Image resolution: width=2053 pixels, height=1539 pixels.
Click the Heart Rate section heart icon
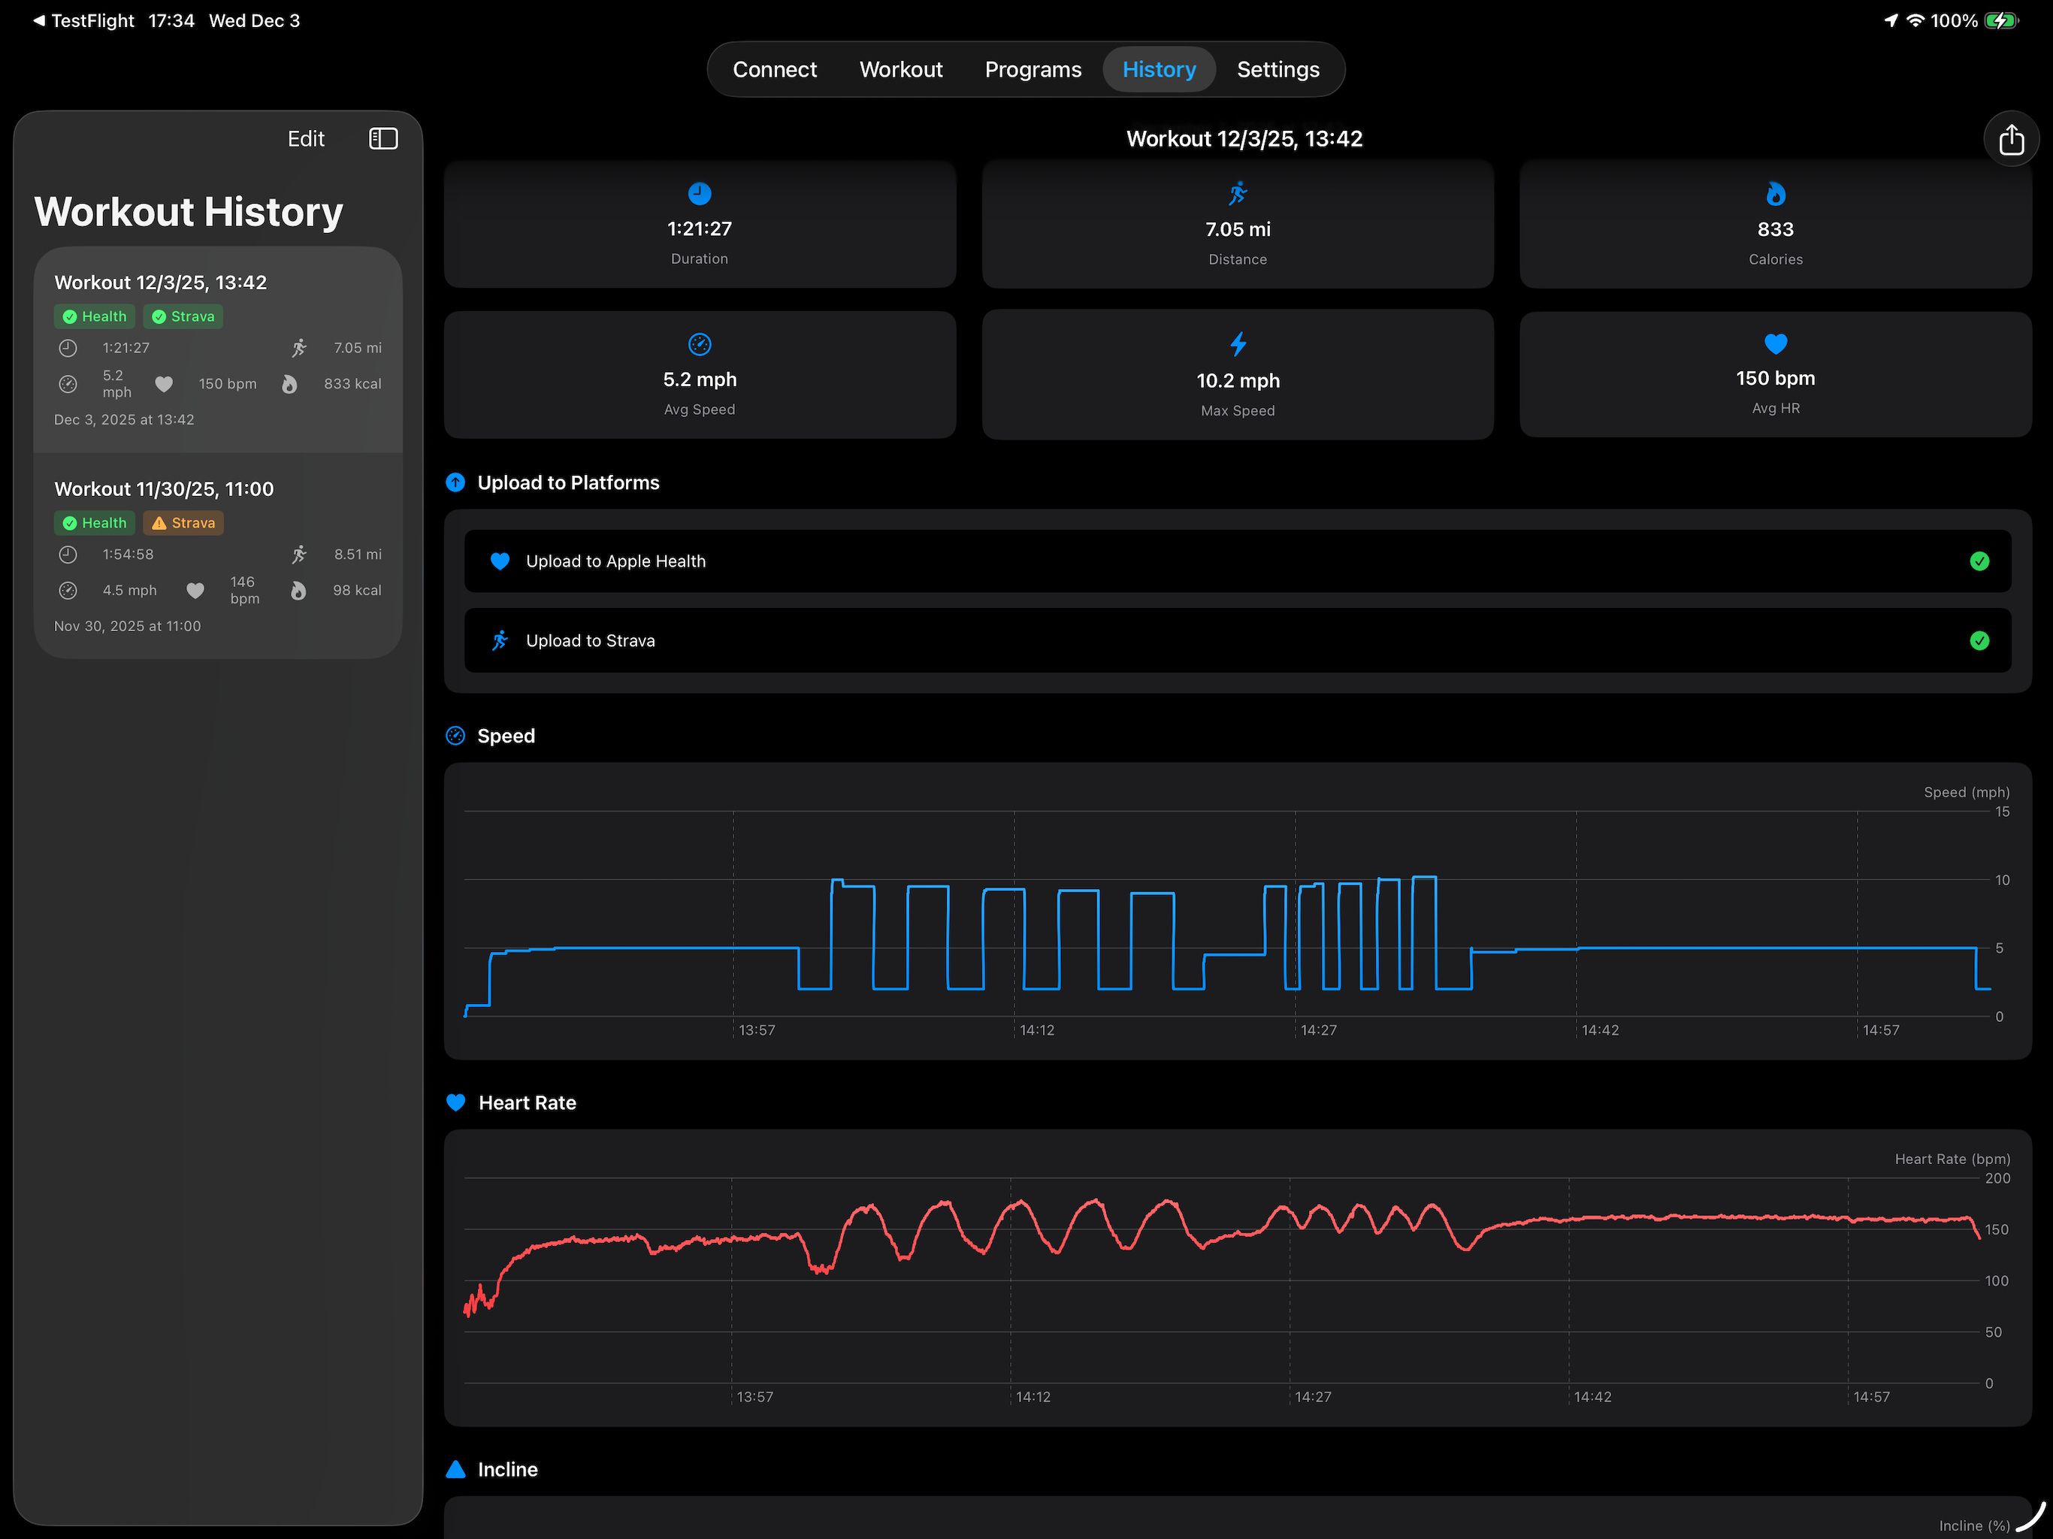(x=455, y=1102)
